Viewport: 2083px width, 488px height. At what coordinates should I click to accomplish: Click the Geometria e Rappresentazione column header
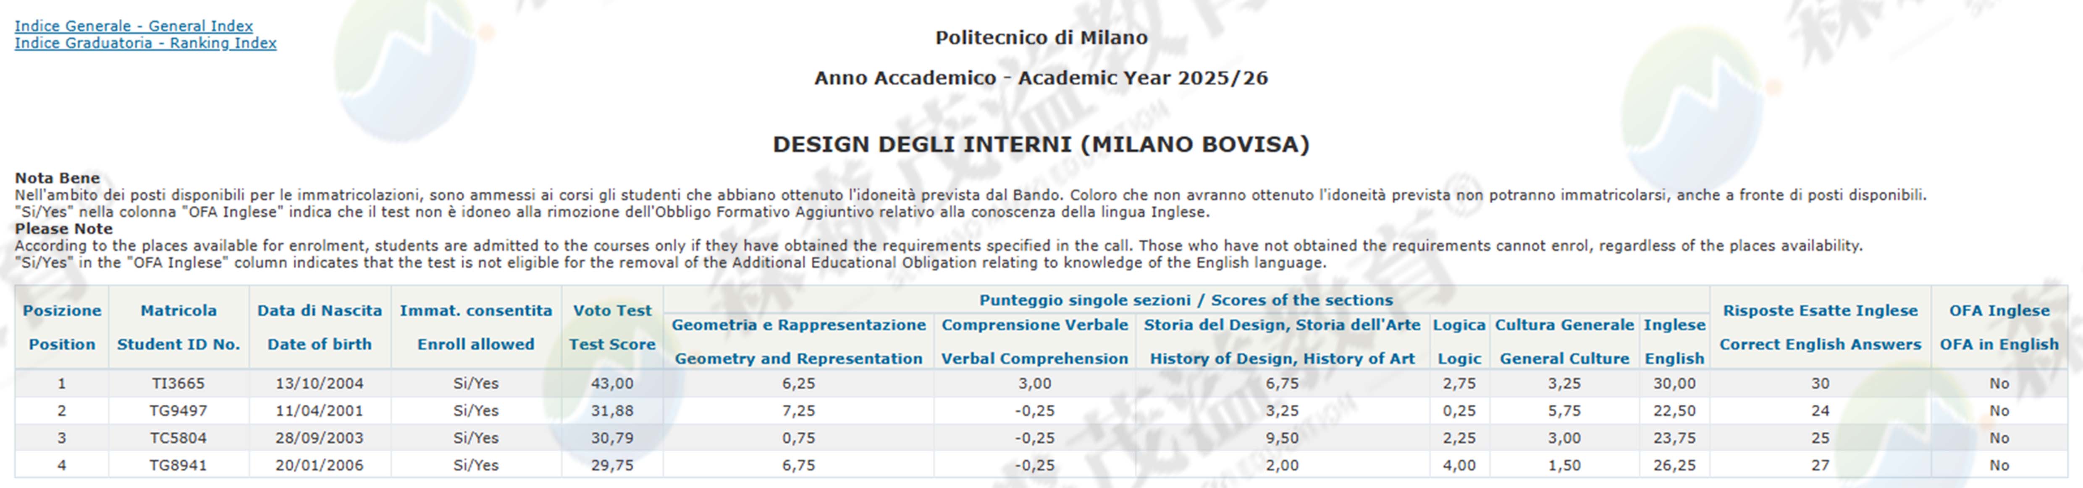[x=798, y=341]
